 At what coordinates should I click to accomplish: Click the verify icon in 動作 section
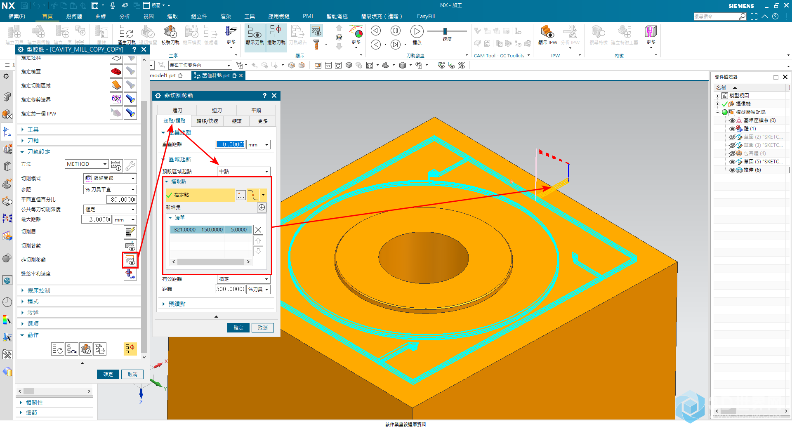86,349
